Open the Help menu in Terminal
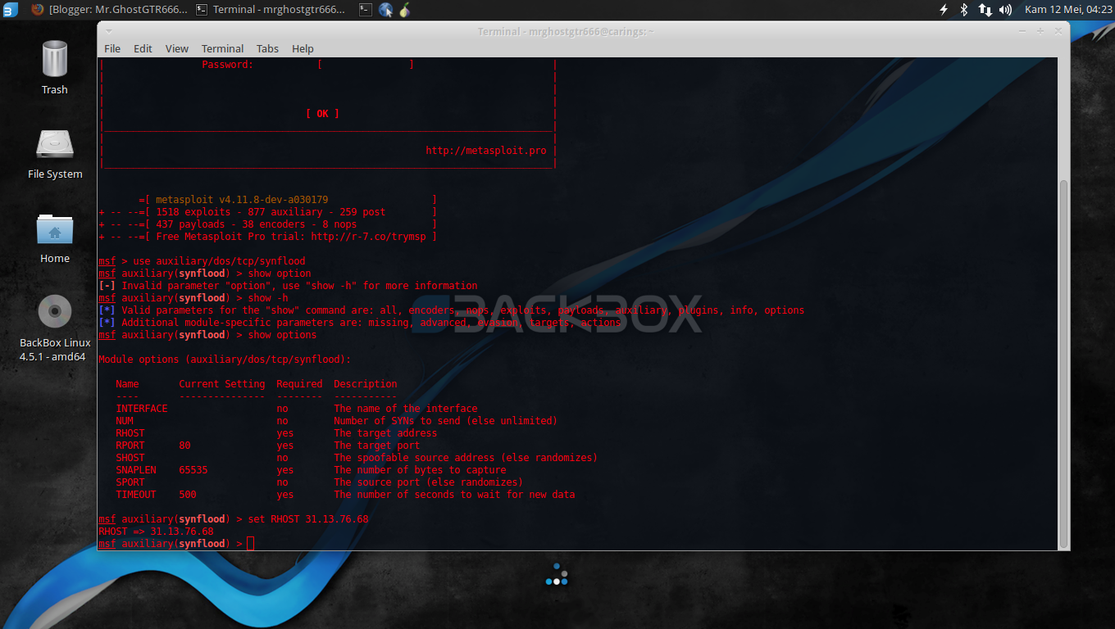The height and width of the screenshot is (629, 1115). click(303, 48)
